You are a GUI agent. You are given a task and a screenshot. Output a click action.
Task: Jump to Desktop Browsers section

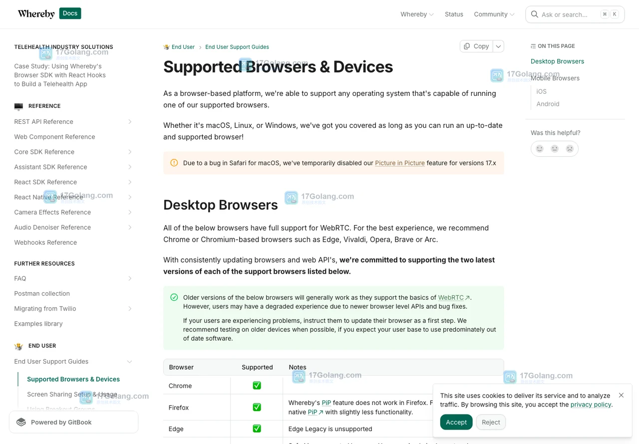(x=557, y=61)
